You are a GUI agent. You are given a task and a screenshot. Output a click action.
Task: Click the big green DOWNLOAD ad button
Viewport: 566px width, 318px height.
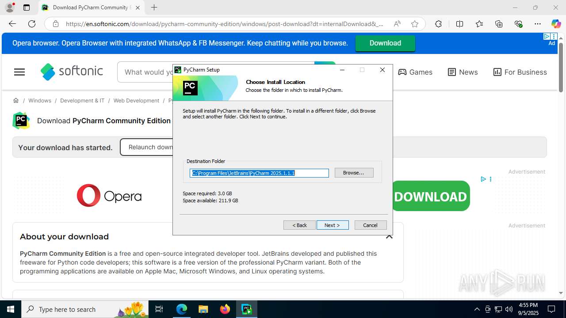point(431,196)
